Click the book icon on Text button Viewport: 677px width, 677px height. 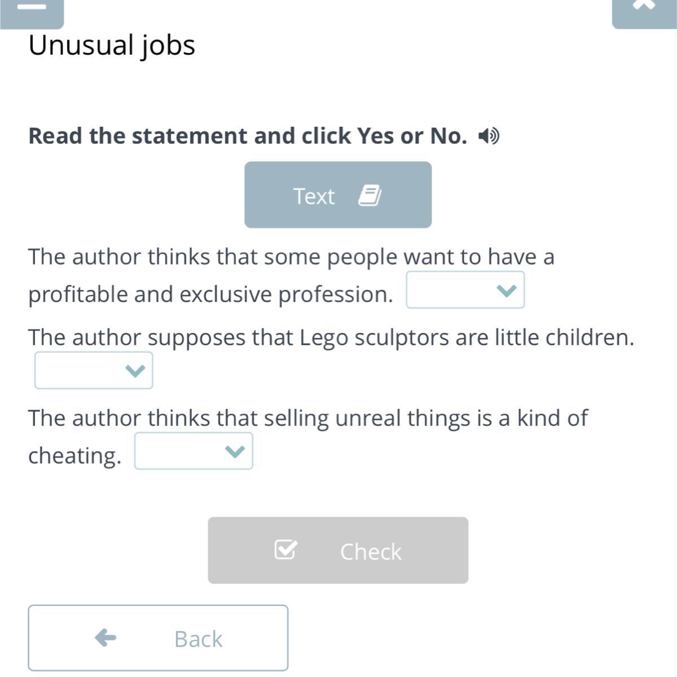(x=370, y=196)
